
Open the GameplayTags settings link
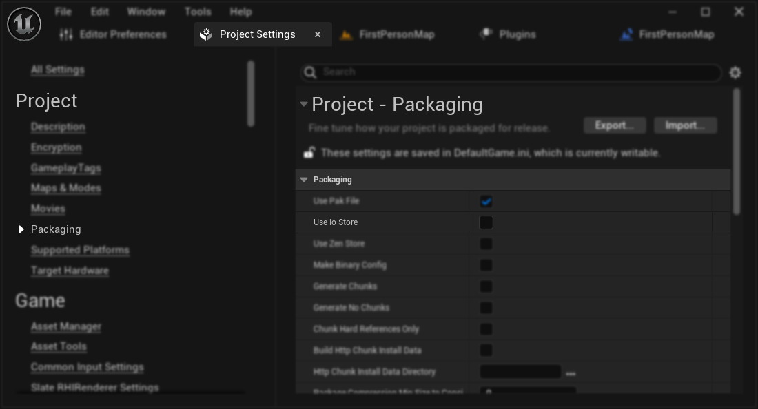pyautogui.click(x=65, y=168)
